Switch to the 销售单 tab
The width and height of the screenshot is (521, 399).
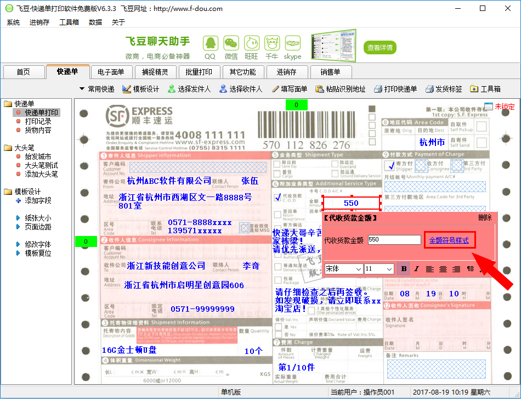pyautogui.click(x=330, y=72)
